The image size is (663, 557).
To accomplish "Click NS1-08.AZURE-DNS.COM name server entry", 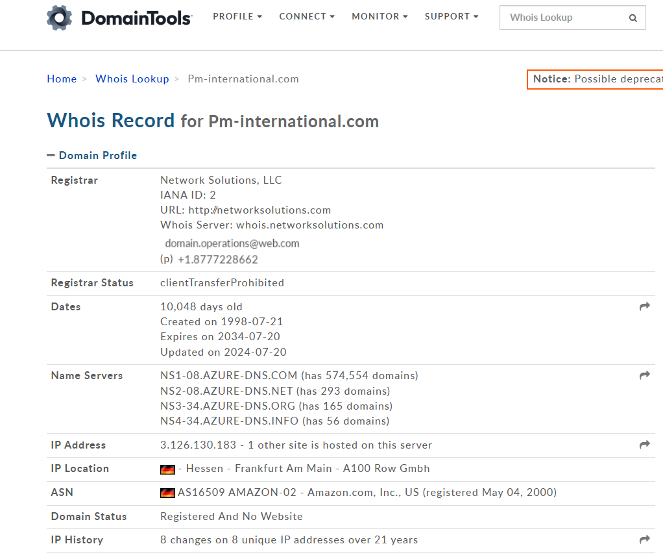I will pos(228,375).
